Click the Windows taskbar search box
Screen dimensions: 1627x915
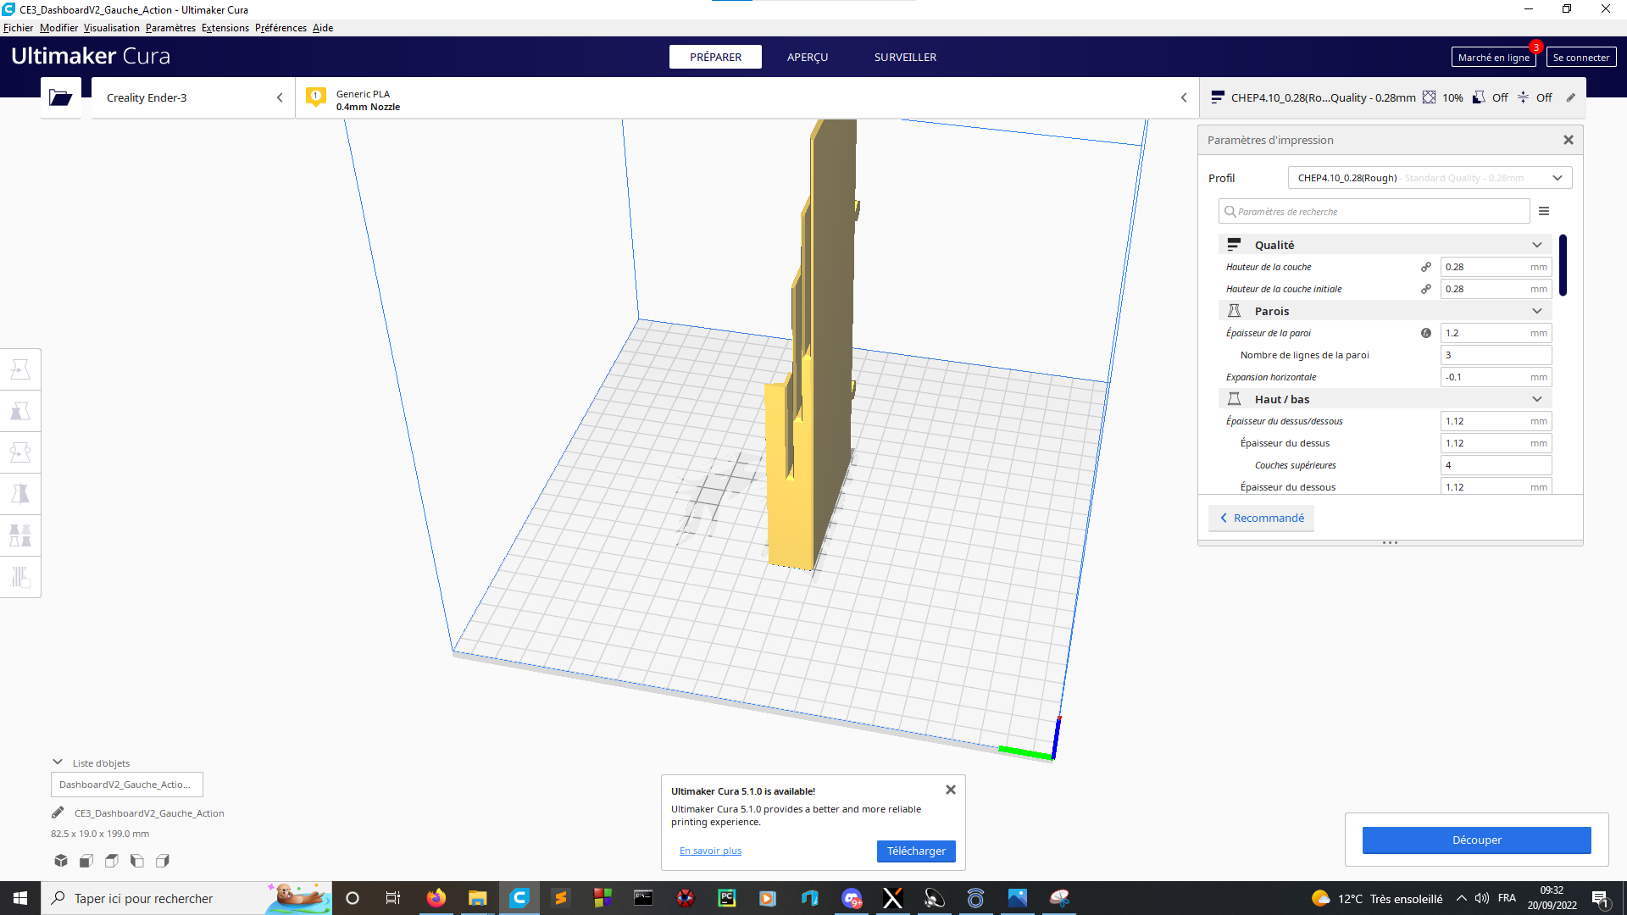[186, 898]
